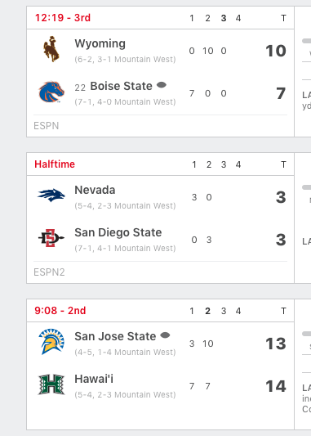The image size is (311, 436).
Task: Click the 12:19 - 3rd game status
Action: pos(63,18)
